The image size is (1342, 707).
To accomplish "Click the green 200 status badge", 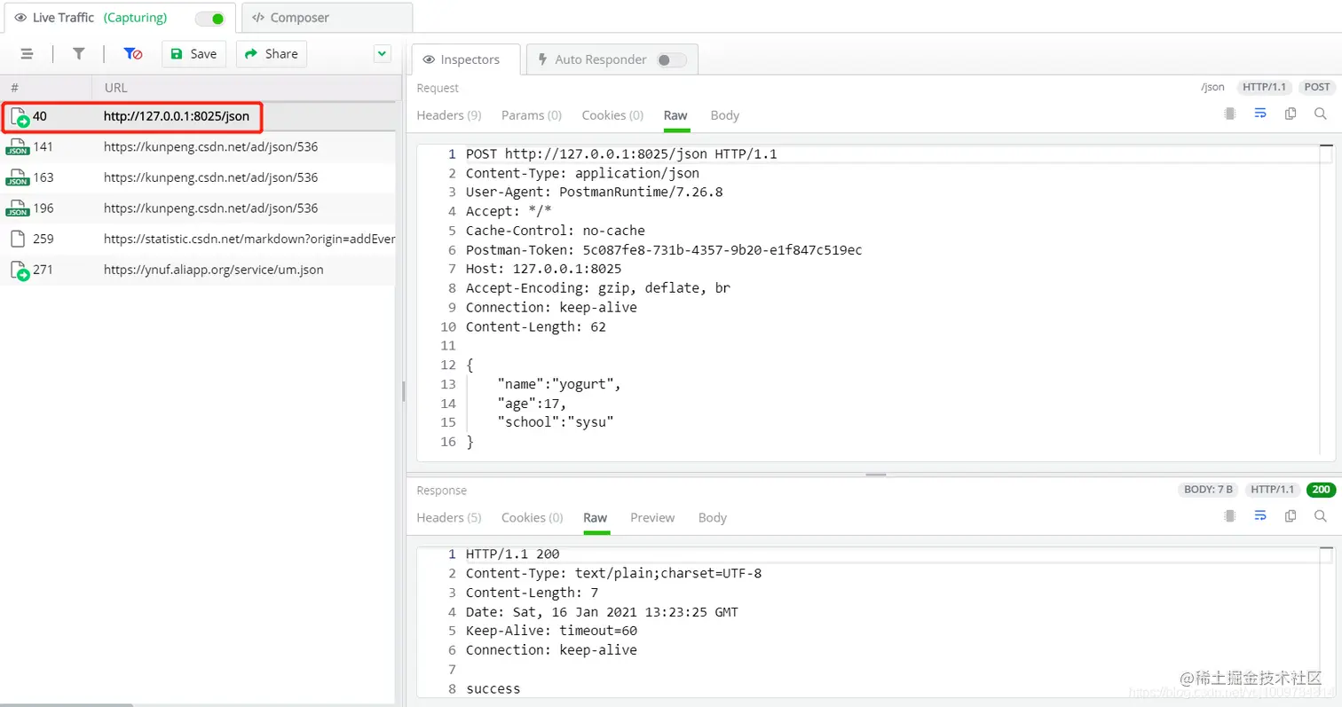I will coord(1322,490).
